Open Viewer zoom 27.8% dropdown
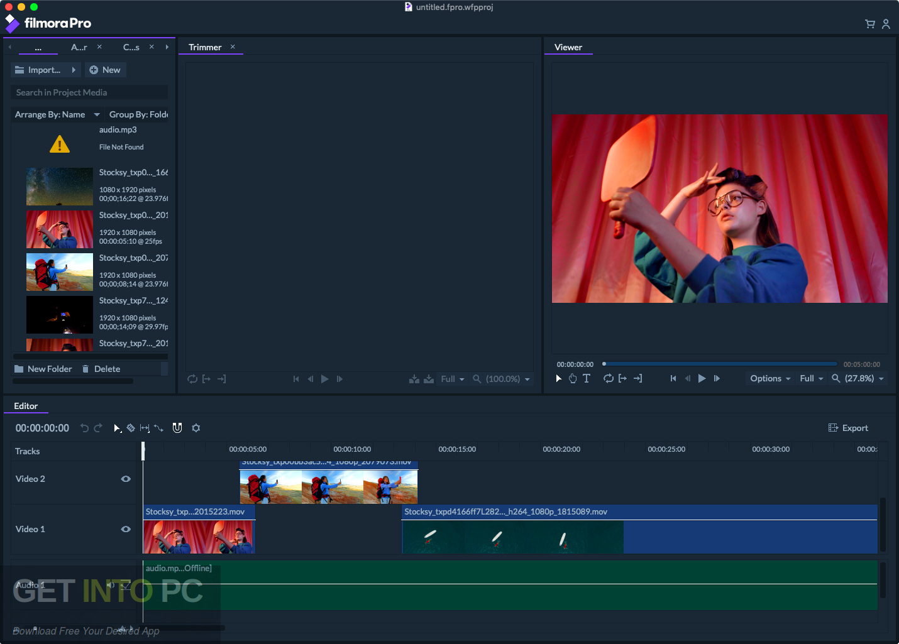The image size is (899, 644). 858,378
